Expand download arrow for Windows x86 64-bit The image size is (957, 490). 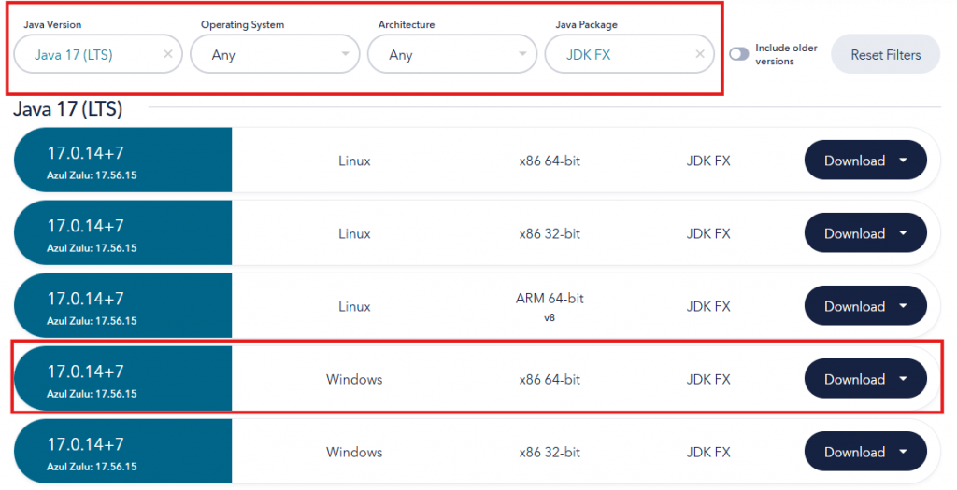pos(904,379)
